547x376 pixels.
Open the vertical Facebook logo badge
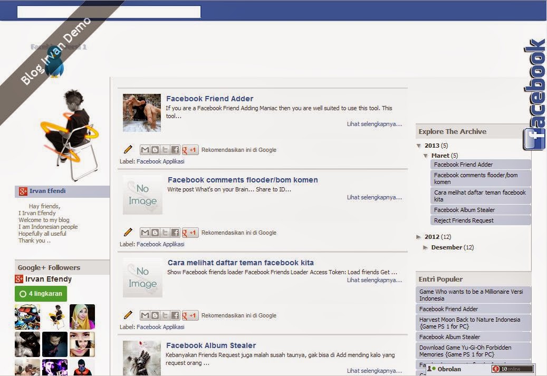[534, 94]
